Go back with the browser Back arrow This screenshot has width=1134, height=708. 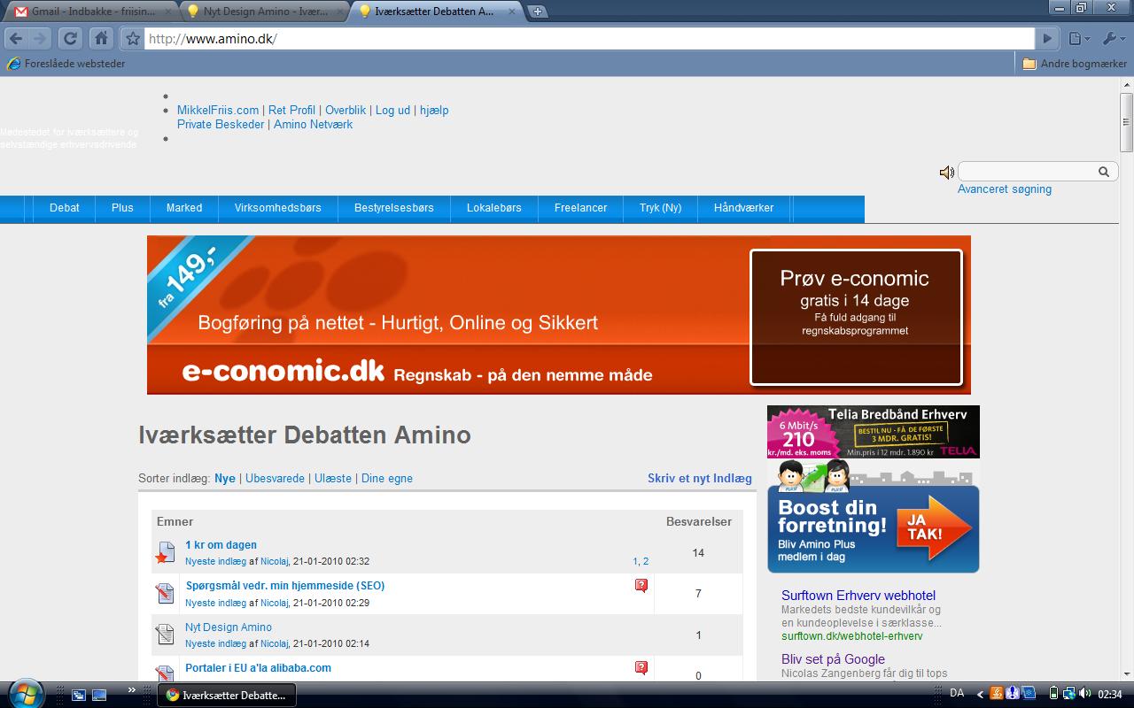pos(16,38)
